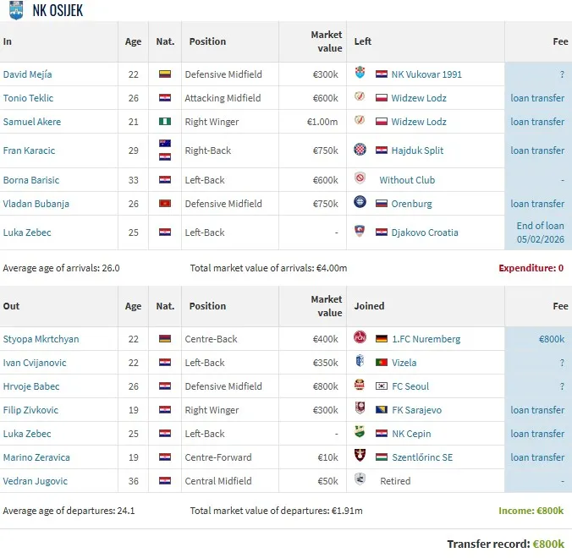This screenshot has width=572, height=558.
Task: Click the Widzew Lodz link for Tonio Teklic
Action: tap(418, 98)
